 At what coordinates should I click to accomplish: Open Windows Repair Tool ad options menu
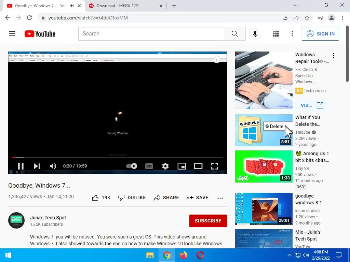point(334,56)
